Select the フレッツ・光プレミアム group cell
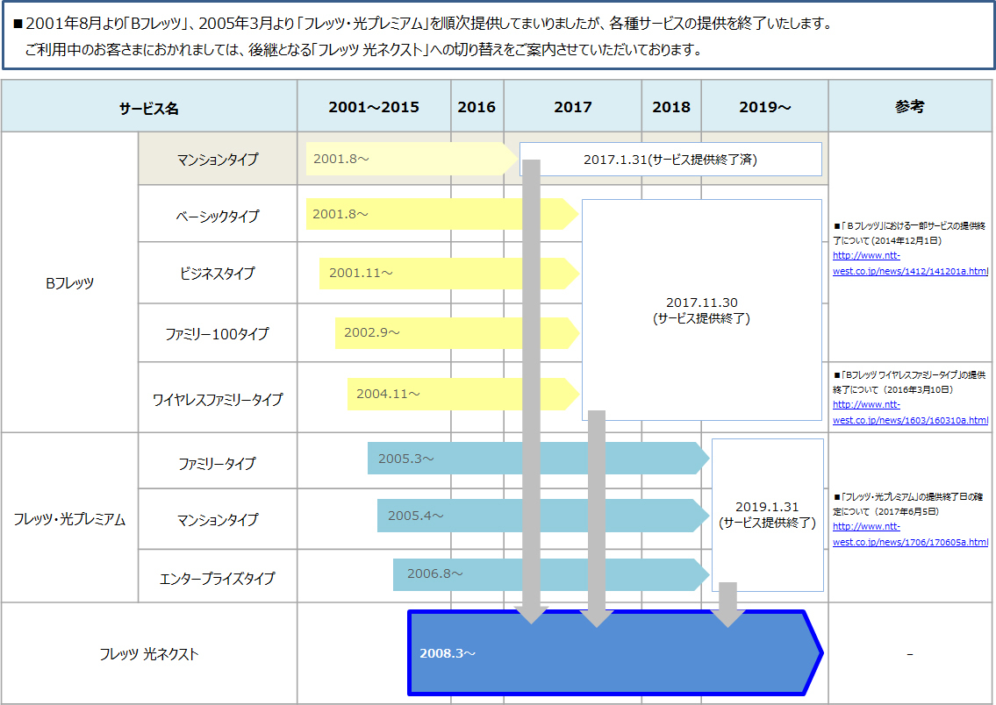The height and width of the screenshot is (705, 996). (x=70, y=518)
